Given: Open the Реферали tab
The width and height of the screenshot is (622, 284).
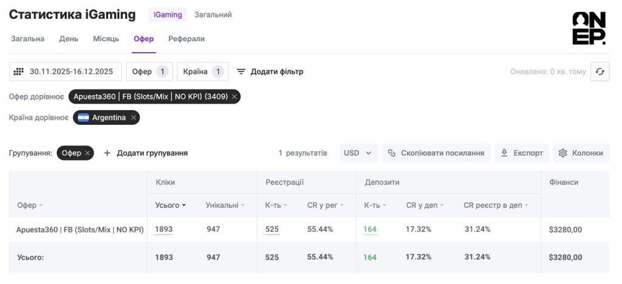Looking at the screenshot, I should pyautogui.click(x=186, y=39).
